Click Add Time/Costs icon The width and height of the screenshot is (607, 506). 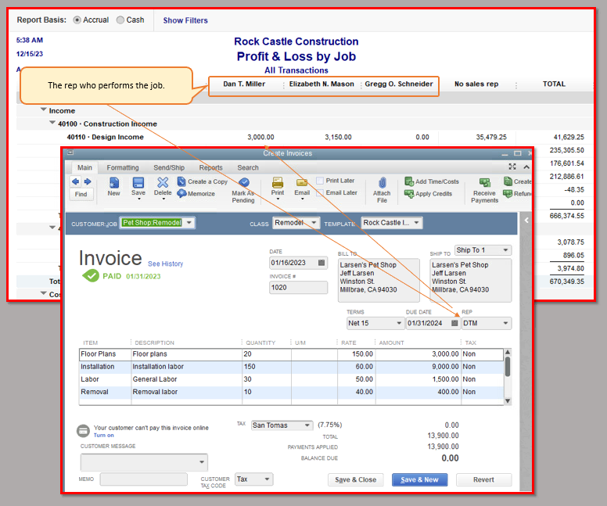409,181
